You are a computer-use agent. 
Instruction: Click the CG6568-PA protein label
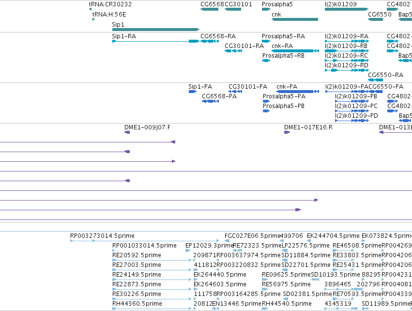tap(219, 96)
